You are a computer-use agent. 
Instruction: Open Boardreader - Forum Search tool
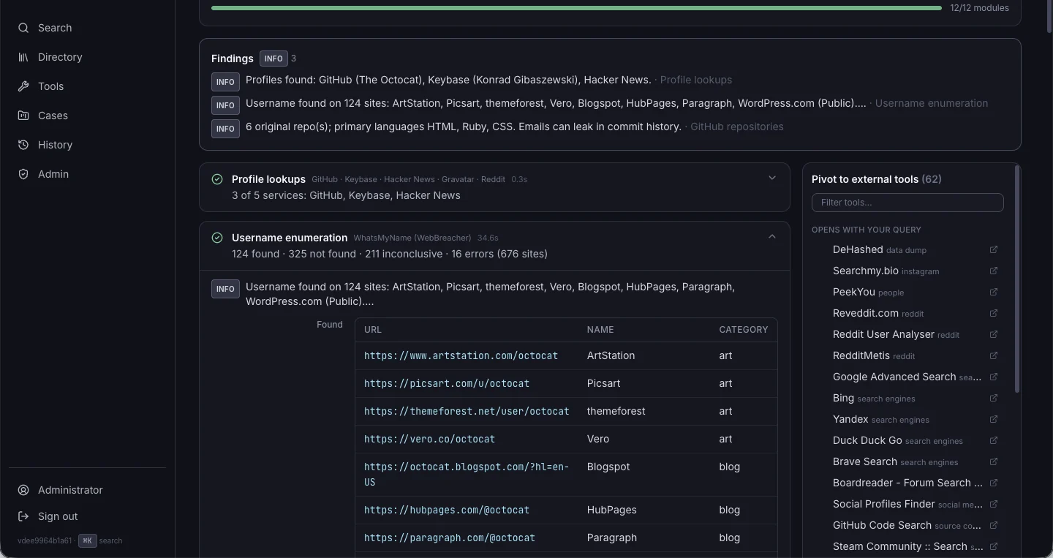(907, 483)
